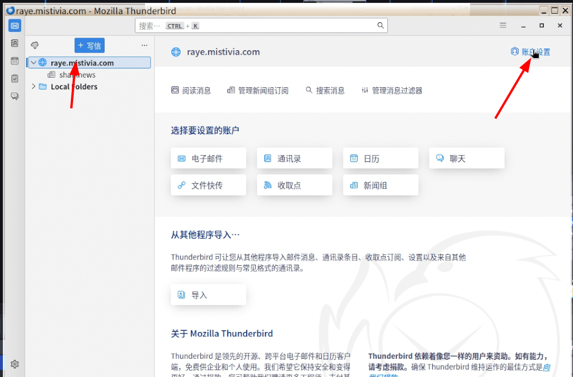Set up 电子邮件 email account
This screenshot has width=573, height=377.
point(209,159)
